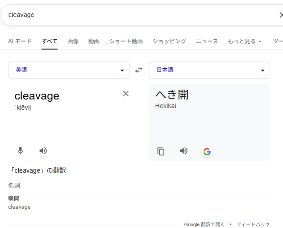The image size is (283, 228).
Task: Copy the Japanese translation to clipboard
Action: click(161, 151)
